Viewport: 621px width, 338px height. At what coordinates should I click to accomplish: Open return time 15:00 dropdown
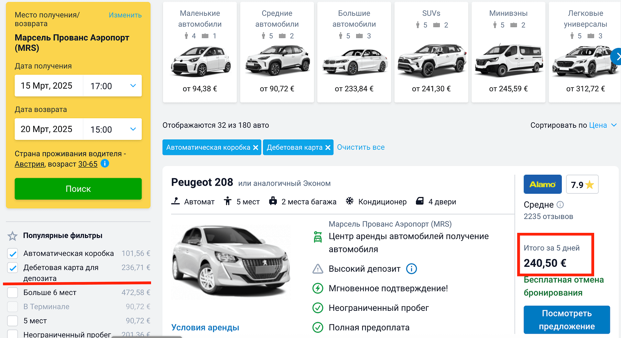pos(113,129)
